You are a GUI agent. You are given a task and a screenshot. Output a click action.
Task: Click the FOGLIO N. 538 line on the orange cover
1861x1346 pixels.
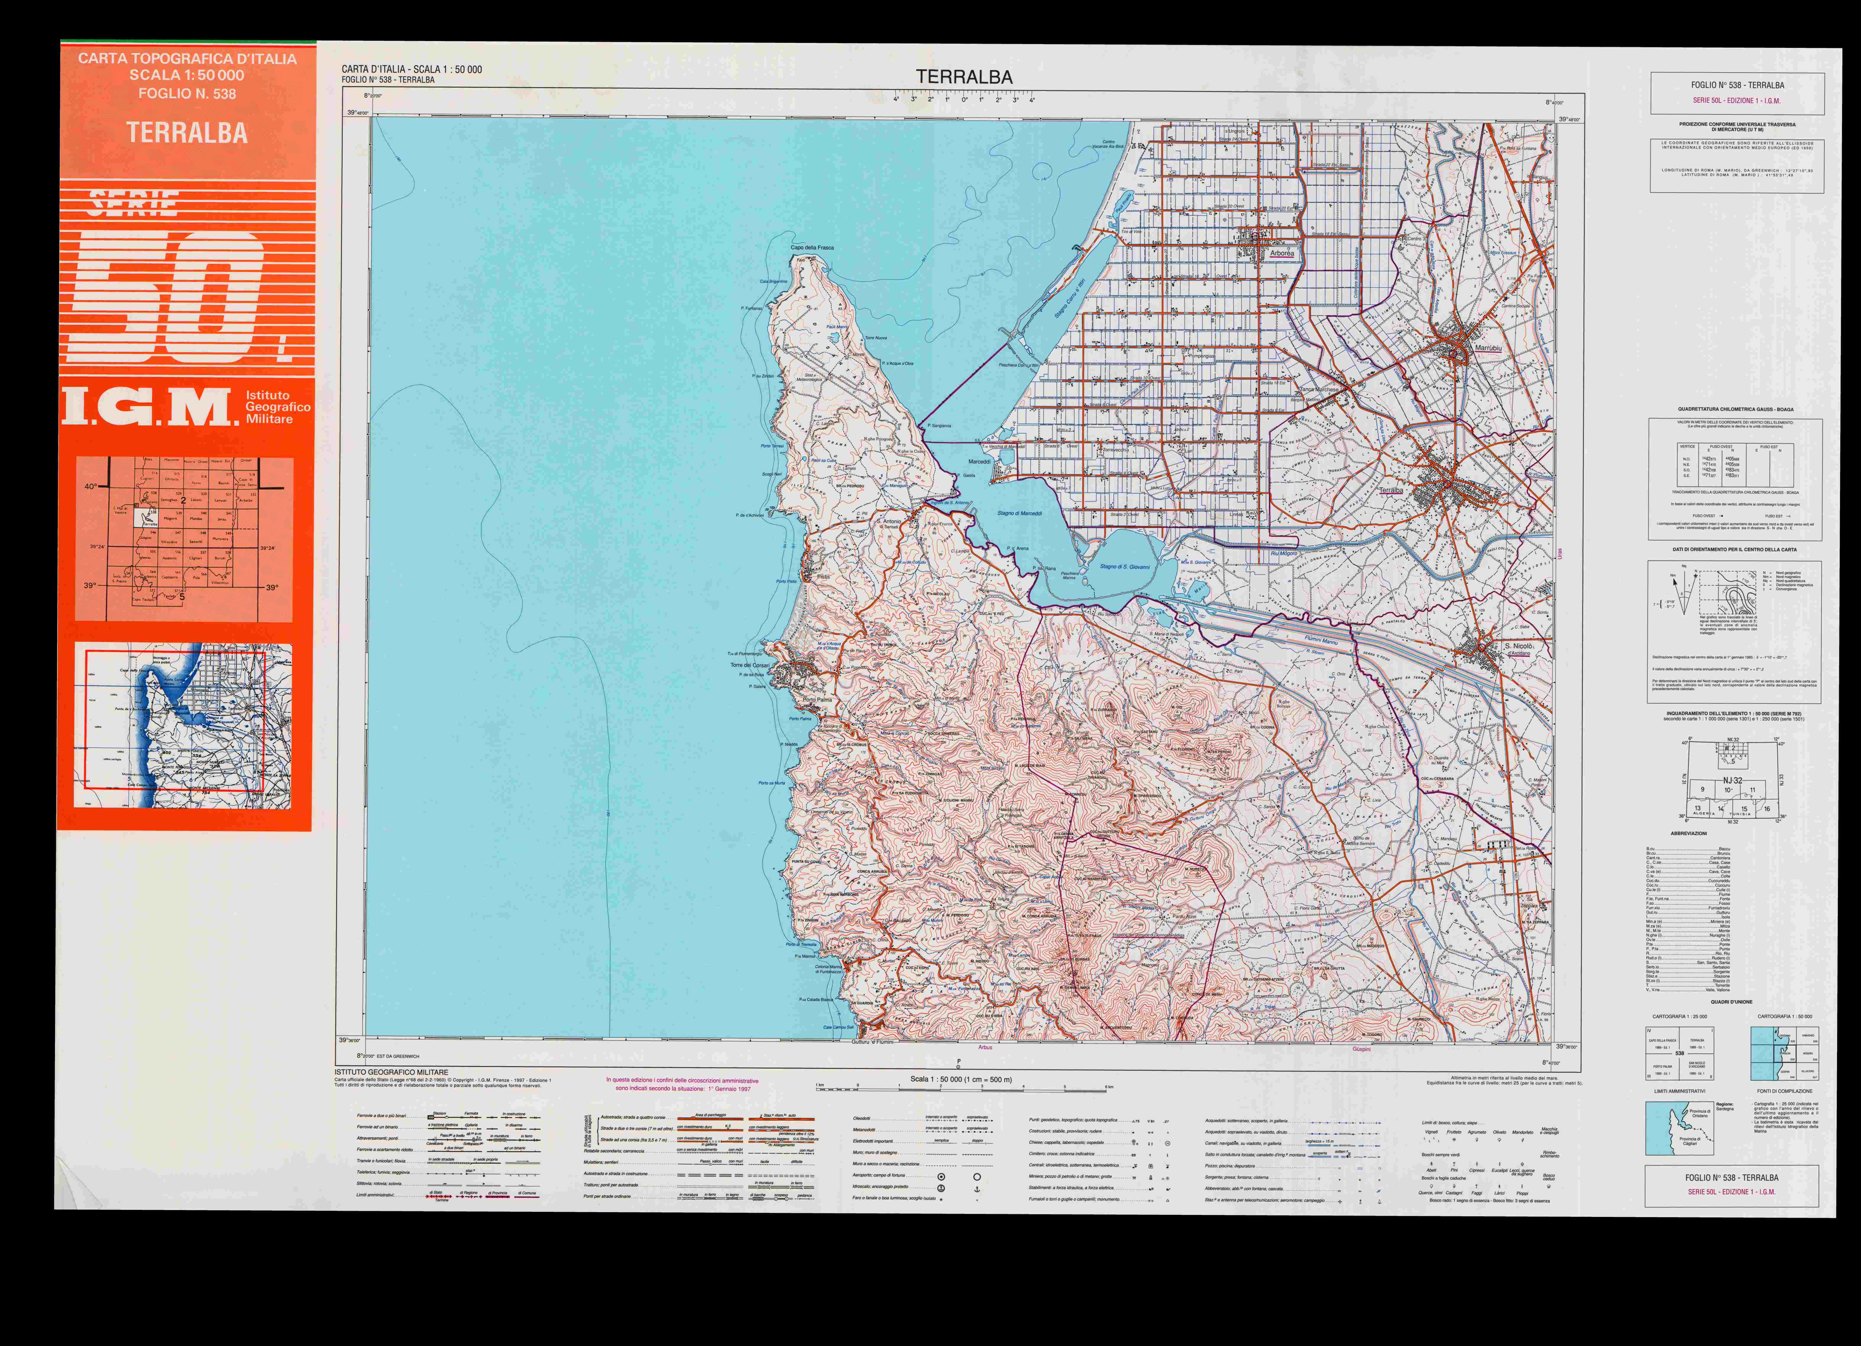pyautogui.click(x=187, y=93)
